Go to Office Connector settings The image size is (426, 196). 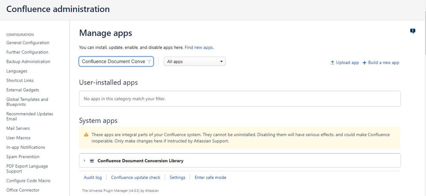pos(23,190)
